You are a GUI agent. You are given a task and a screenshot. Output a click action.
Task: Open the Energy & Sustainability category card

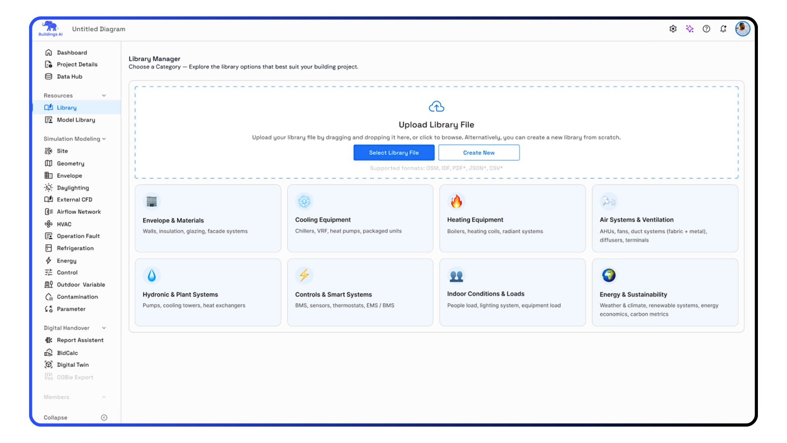coord(664,292)
